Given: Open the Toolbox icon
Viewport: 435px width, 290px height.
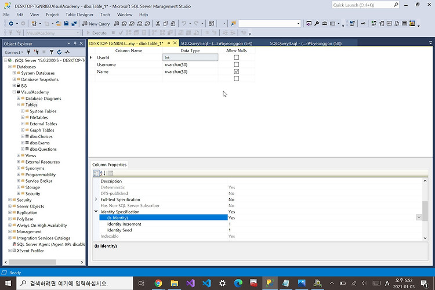Looking at the screenshot, I should click(x=324, y=24).
